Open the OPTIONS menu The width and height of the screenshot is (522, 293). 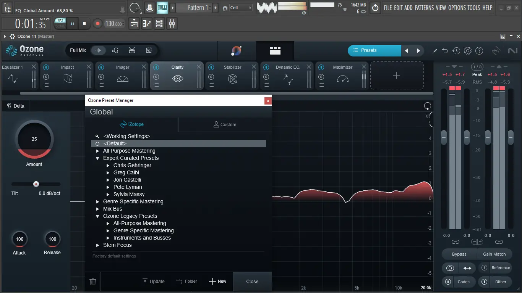[457, 8]
